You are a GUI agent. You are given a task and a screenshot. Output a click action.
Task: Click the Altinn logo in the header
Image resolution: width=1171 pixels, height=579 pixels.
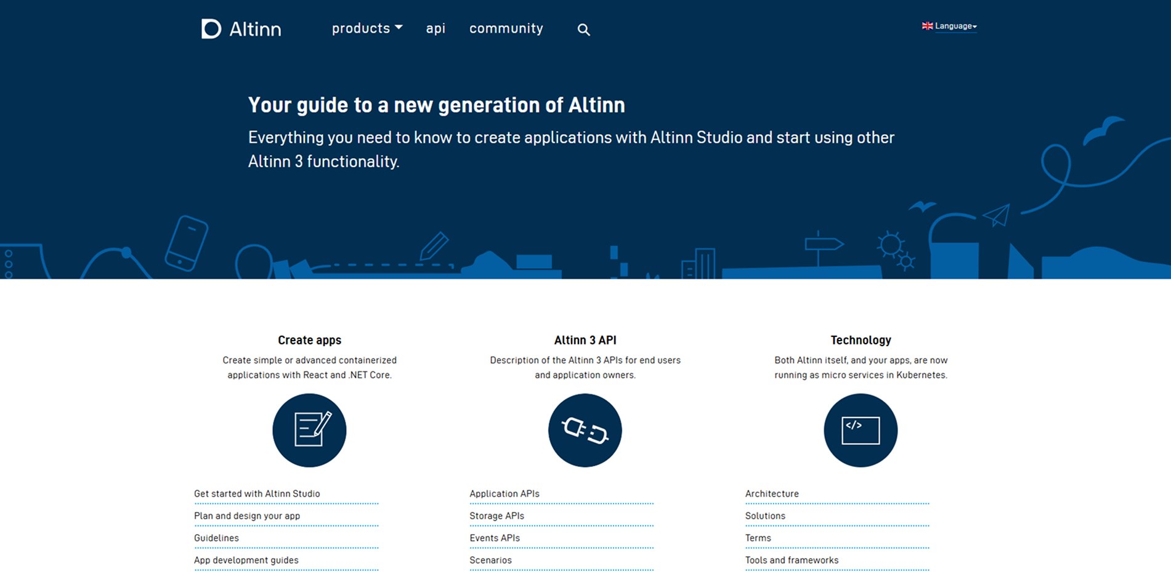tap(241, 29)
